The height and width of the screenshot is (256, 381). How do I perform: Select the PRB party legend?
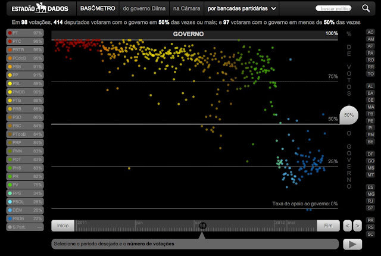[x=25, y=109]
